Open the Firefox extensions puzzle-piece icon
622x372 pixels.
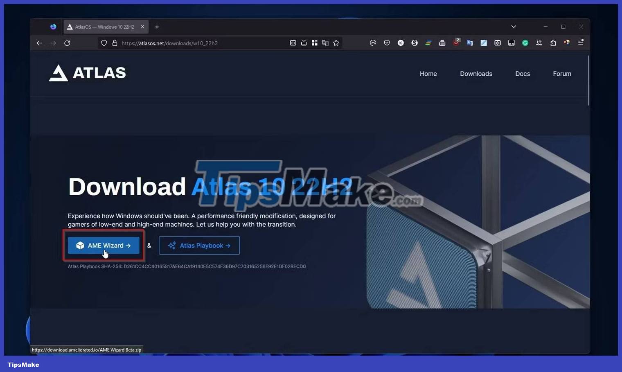553,43
